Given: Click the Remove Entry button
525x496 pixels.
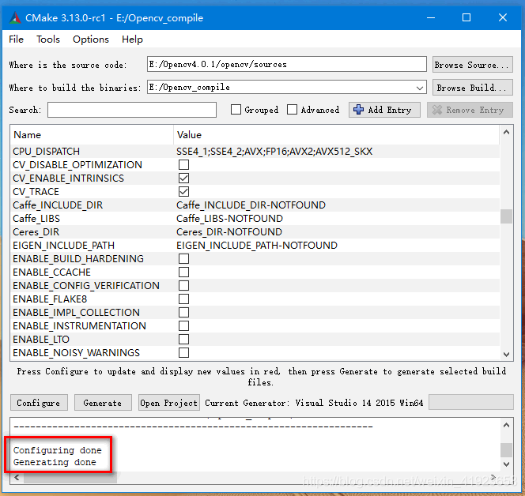Looking at the screenshot, I should pos(470,110).
